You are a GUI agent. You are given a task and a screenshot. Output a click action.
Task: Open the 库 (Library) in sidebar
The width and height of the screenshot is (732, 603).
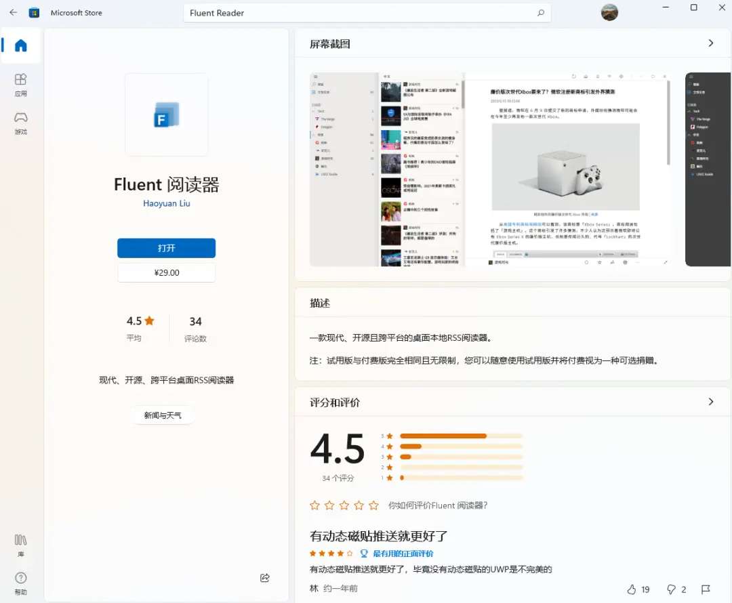pos(21,545)
